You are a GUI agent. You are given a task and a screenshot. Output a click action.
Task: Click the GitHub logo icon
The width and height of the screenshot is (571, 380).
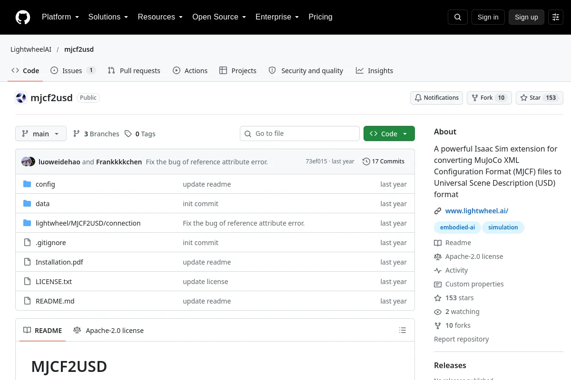point(23,17)
